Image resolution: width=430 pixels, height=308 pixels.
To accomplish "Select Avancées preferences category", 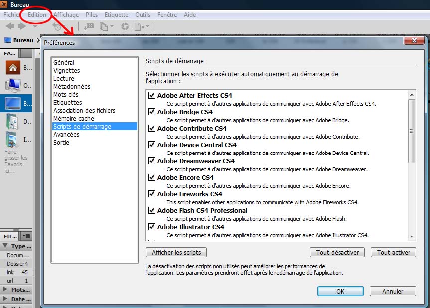I will click(x=66, y=134).
